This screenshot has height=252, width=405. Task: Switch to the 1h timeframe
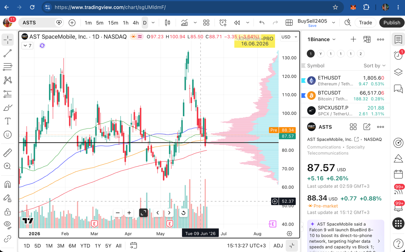point(125,23)
